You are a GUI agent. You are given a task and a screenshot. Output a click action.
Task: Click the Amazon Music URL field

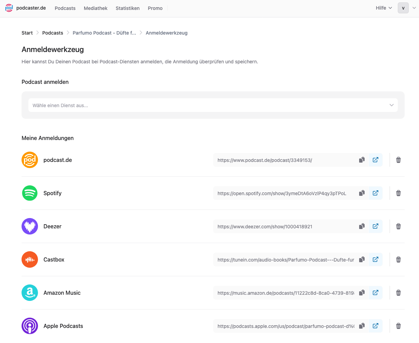click(x=286, y=293)
